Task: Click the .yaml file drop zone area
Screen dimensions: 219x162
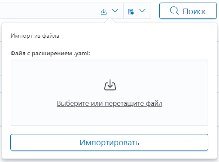Action: 109,93
